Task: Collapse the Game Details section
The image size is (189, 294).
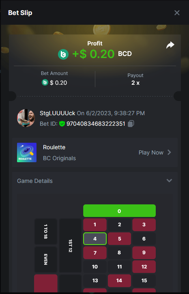Action: tap(169, 180)
